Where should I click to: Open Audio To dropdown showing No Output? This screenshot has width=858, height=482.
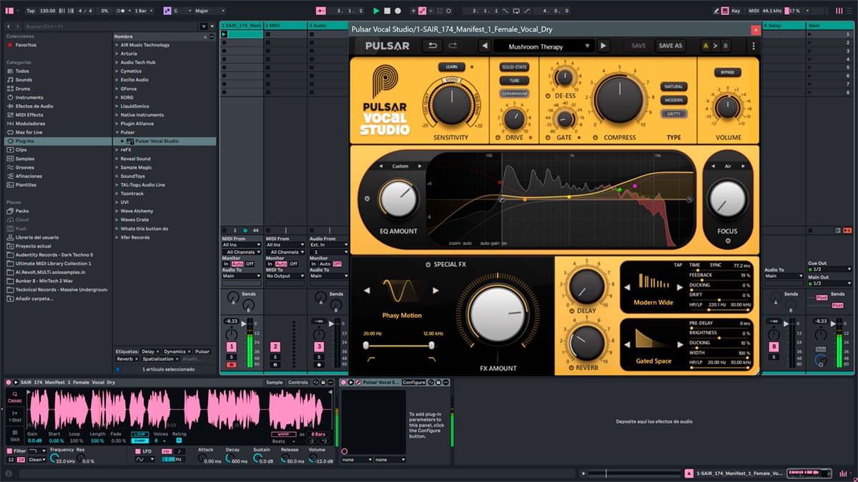[284, 276]
